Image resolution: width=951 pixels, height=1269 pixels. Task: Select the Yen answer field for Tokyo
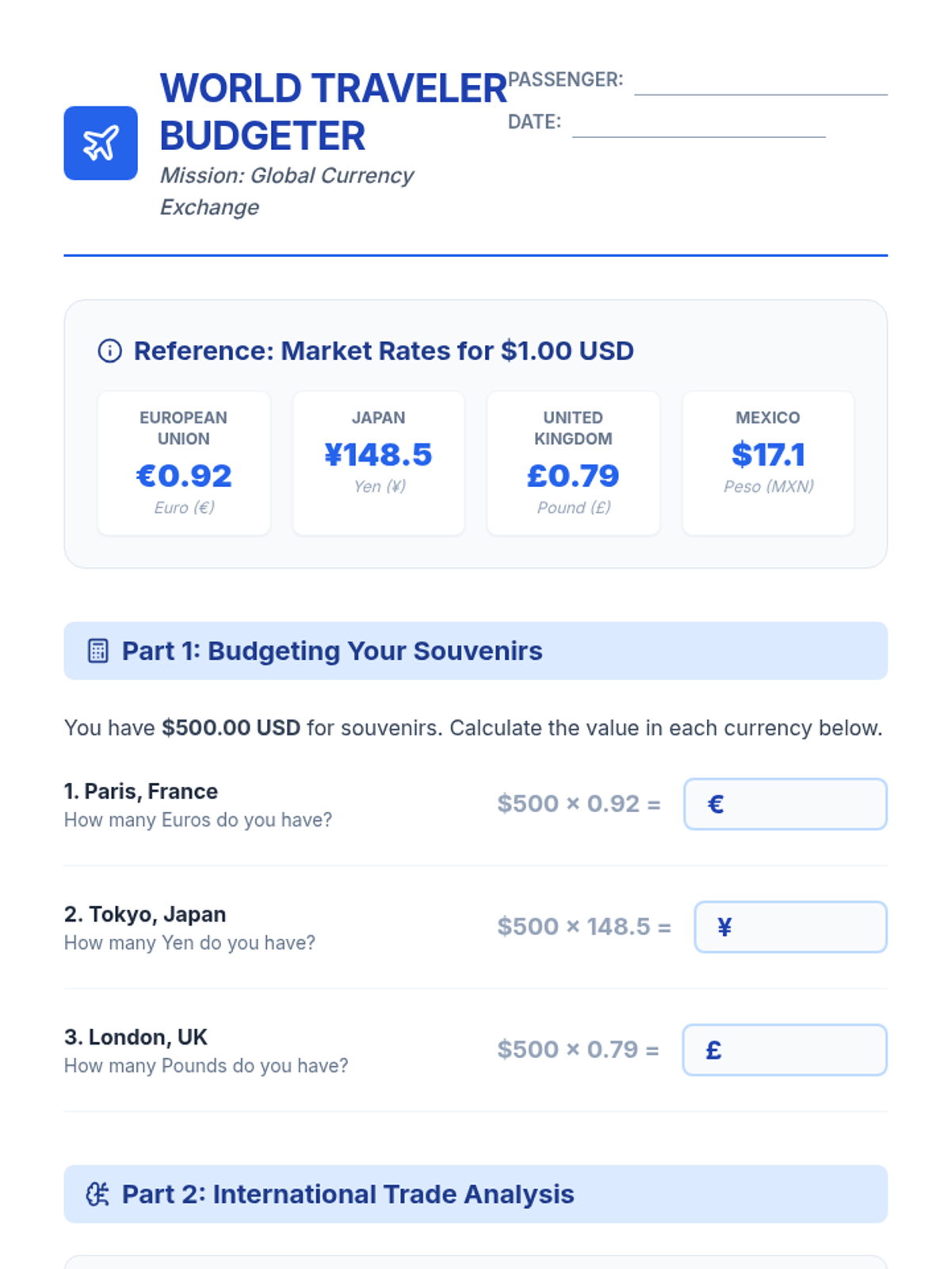click(790, 927)
